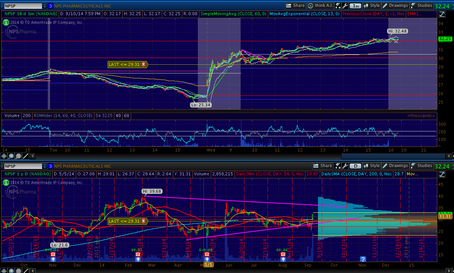Toggle the scale mode icon on lower chart
Image resolution: width=454 pixels, height=273 pixels.
click(x=442, y=174)
